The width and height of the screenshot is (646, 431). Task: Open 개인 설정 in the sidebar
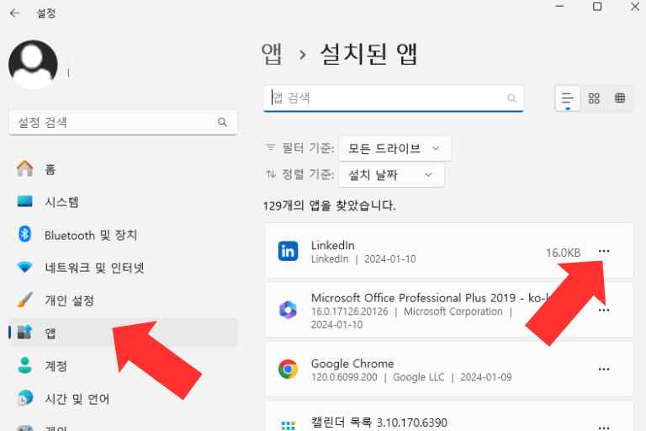point(123,301)
